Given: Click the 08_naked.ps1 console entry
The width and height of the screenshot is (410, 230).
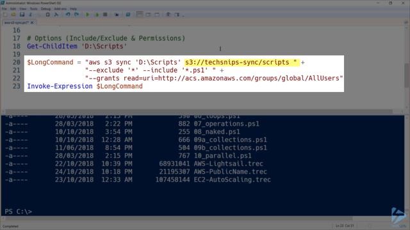Looking at the screenshot, I should [217, 132].
